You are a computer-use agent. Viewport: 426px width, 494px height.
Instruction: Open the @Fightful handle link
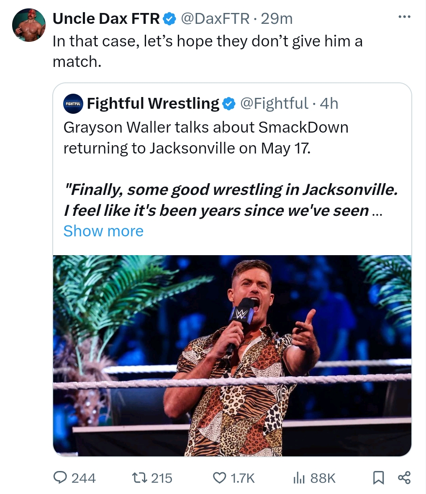click(x=274, y=103)
